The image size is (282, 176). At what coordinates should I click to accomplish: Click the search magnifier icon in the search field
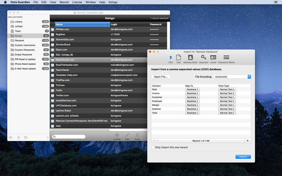coord(54,137)
